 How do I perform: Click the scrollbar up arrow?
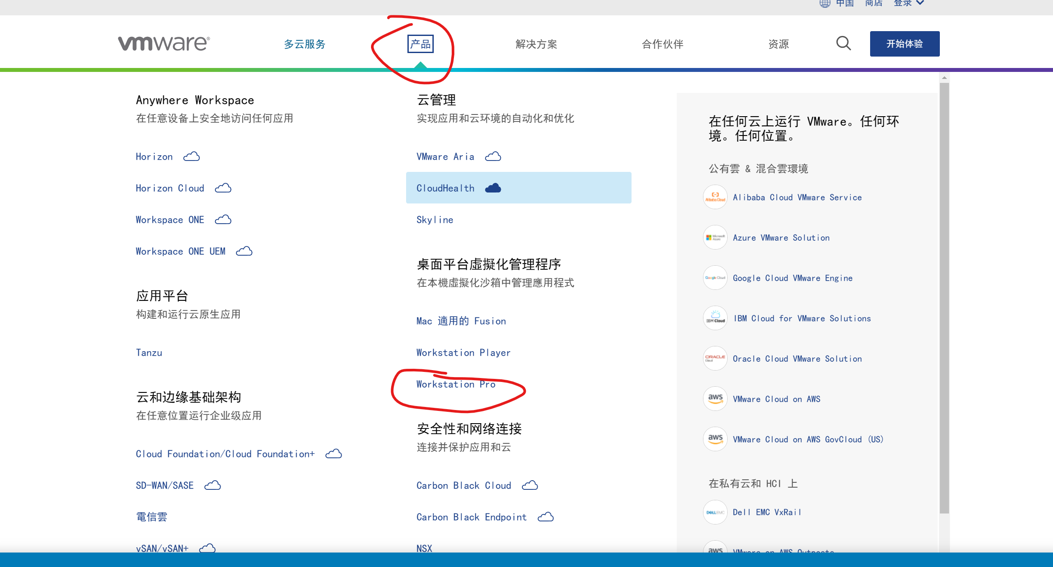(x=944, y=78)
